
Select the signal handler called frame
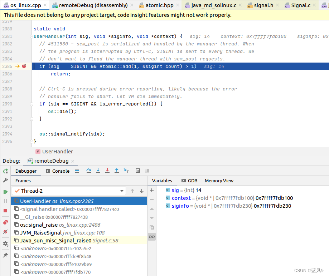(79, 209)
